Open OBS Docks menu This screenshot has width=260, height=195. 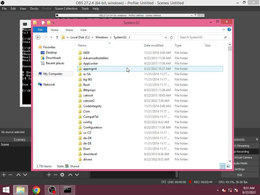coord(34,9)
